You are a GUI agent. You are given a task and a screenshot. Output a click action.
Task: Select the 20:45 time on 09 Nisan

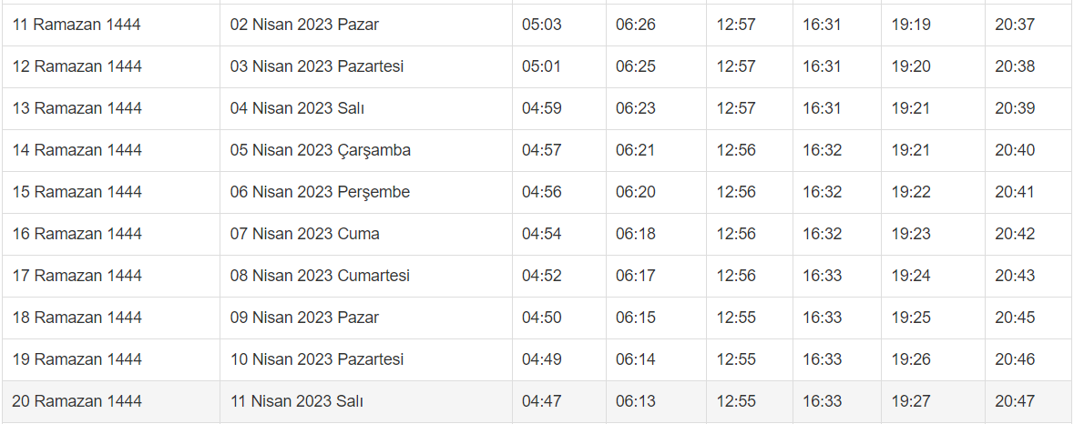pos(1015,318)
